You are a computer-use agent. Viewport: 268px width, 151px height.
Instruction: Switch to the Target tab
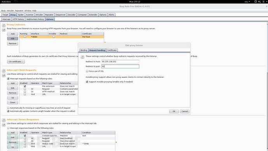pyautogui.click(x=5, y=15)
